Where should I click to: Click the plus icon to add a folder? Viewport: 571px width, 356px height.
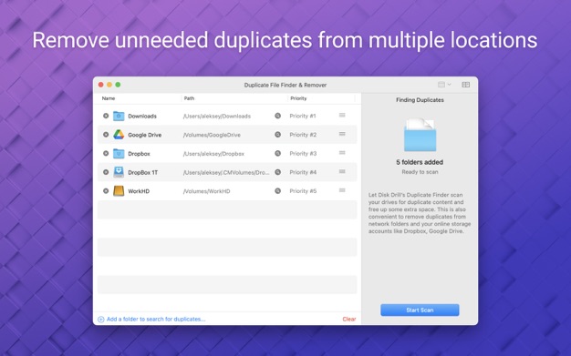tap(101, 320)
